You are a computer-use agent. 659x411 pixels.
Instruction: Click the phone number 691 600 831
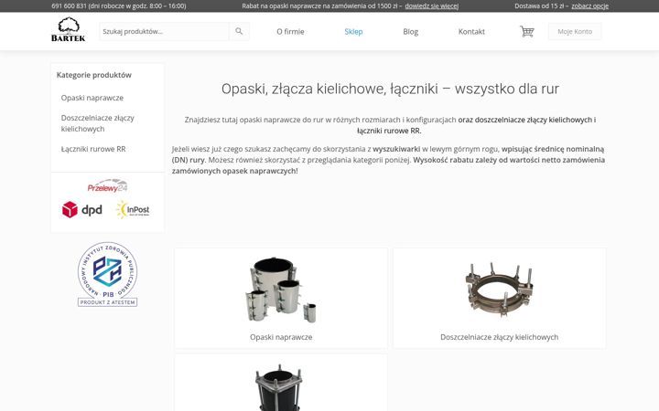pos(69,5)
